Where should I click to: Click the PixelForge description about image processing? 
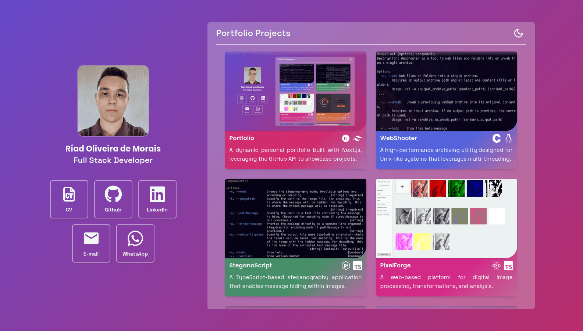[x=447, y=282]
